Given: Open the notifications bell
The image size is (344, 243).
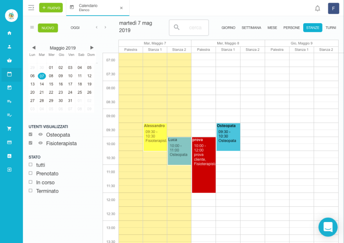Looking at the screenshot, I should tap(318, 8).
